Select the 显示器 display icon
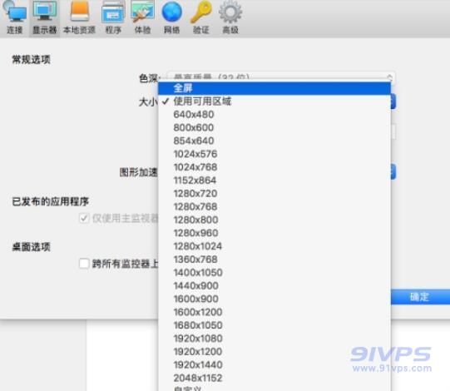The height and width of the screenshot is (391, 450). (x=44, y=17)
